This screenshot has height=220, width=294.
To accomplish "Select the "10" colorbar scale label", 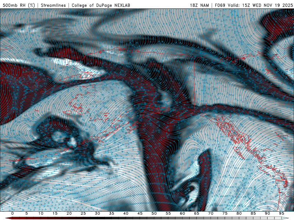I will tap(41, 213).
